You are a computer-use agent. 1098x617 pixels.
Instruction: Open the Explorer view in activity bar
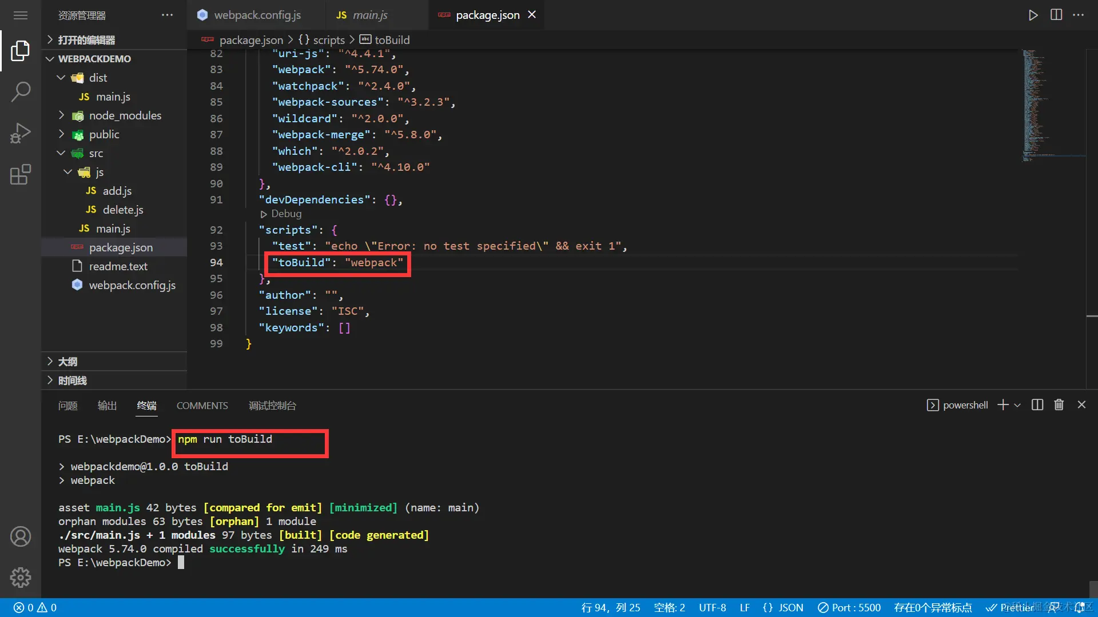tap(21, 51)
